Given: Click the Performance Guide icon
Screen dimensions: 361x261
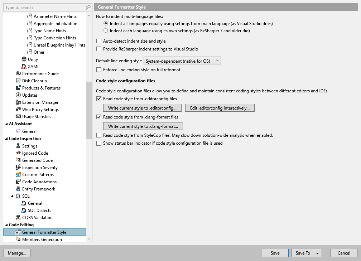Looking at the screenshot, I should coord(18,73).
